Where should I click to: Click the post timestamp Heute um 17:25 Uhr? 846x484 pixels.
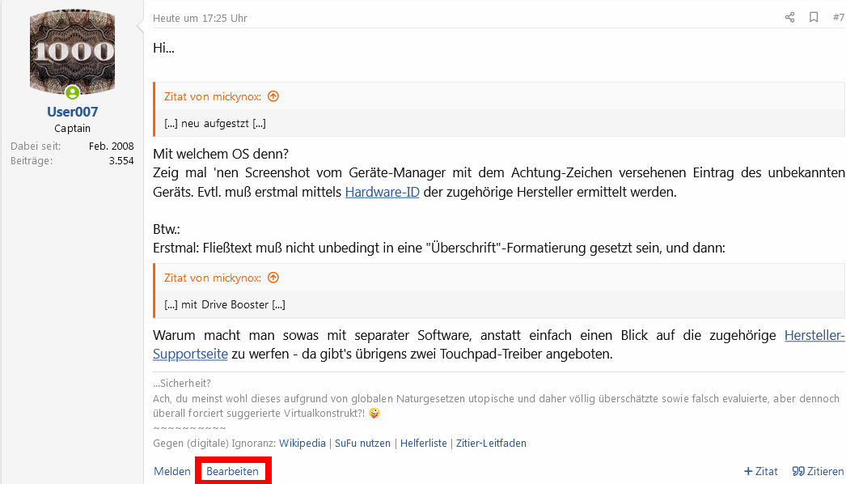pos(200,18)
